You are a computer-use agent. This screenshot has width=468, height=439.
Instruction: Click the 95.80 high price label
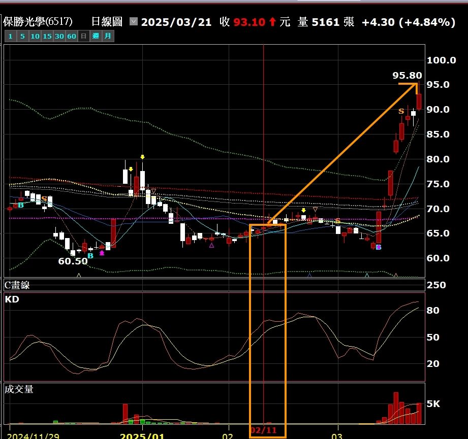pyautogui.click(x=407, y=76)
